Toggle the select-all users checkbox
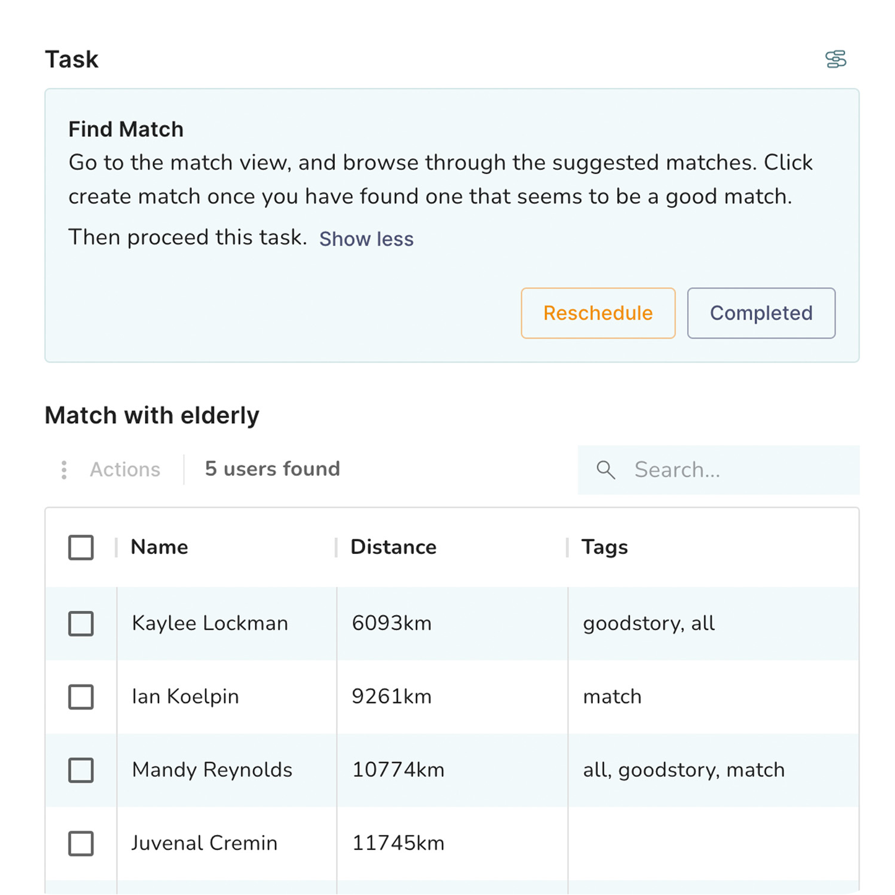The width and height of the screenshot is (895, 895). (x=81, y=547)
